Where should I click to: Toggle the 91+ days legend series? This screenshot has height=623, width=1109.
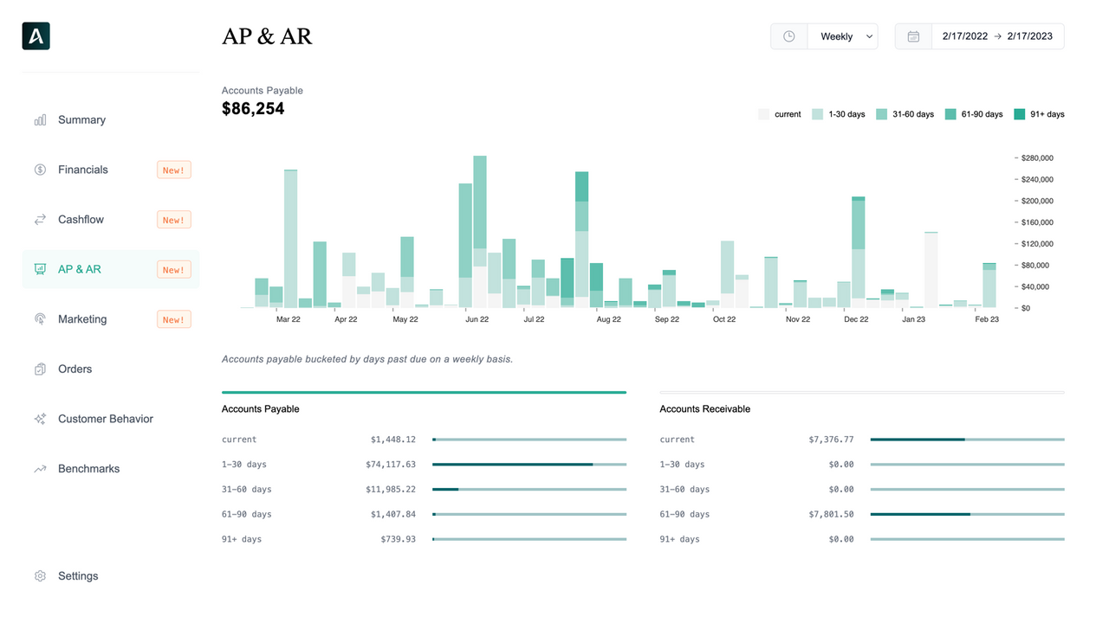1039,114
